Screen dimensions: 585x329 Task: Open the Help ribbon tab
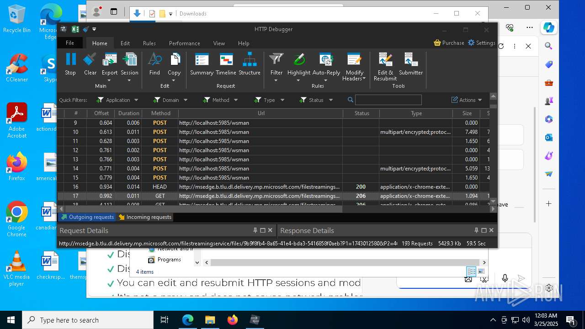click(244, 43)
